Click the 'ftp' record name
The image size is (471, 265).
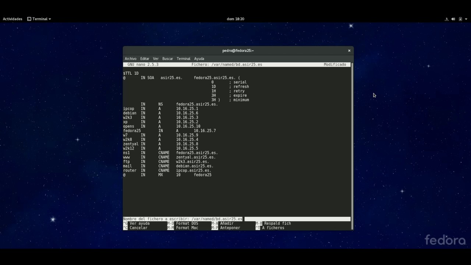click(x=127, y=162)
